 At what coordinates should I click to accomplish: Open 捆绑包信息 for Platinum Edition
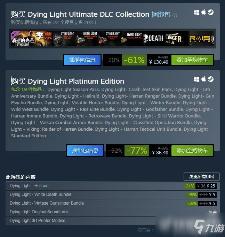(x=85, y=151)
